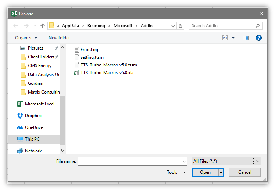Expand the file type All Files dropdown
This screenshot has height=191, width=275.
[x=258, y=161]
